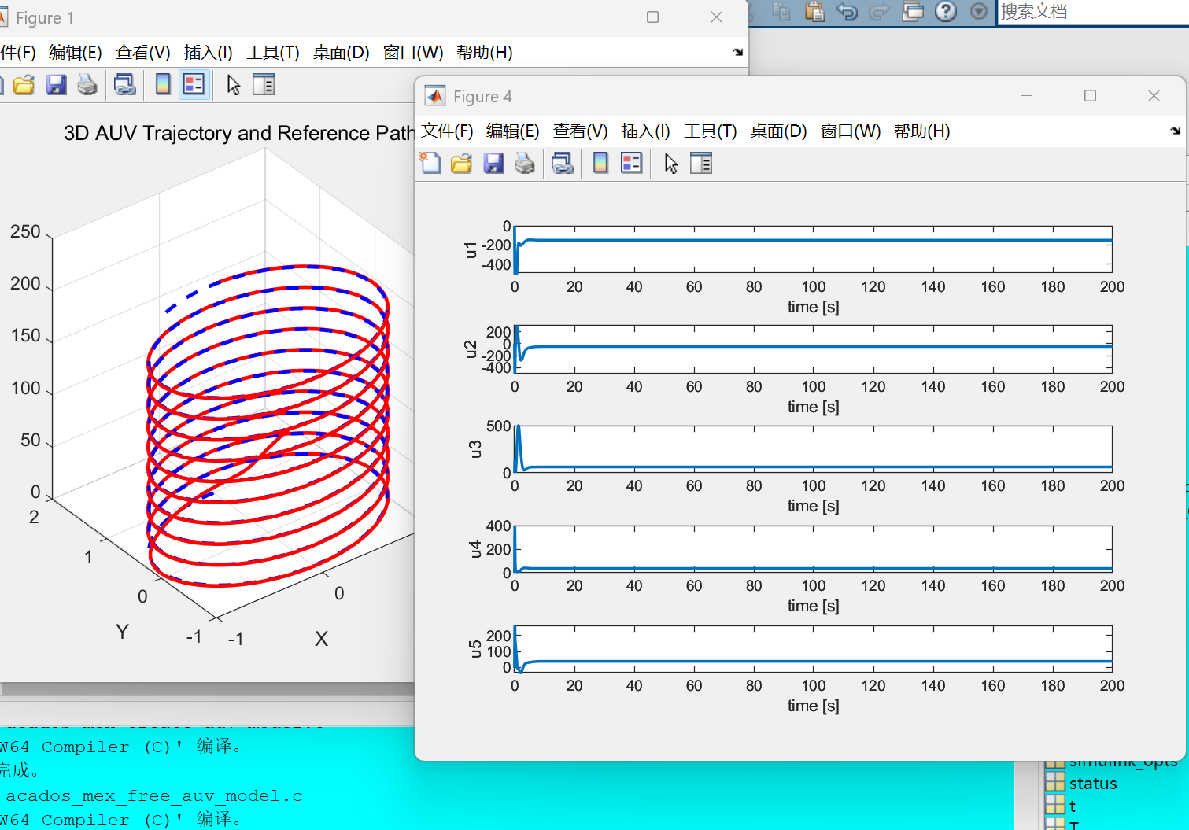Click Save Figure icon in Figure 4 toolbar
Image resolution: width=1189 pixels, height=830 pixels.
click(493, 163)
